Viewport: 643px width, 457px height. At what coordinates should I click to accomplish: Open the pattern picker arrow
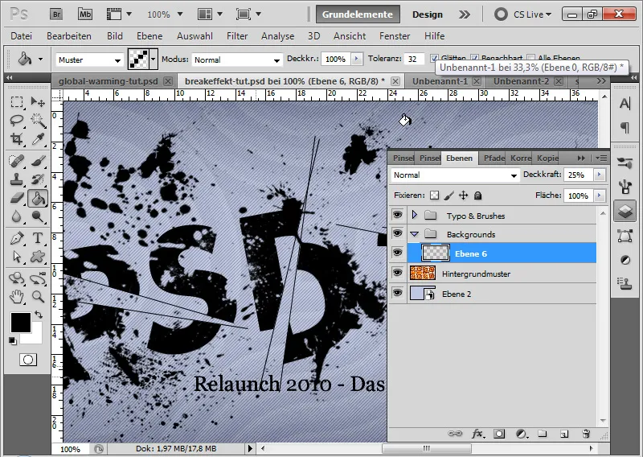point(154,60)
